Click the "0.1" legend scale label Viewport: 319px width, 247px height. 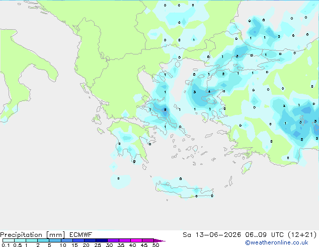6,245
